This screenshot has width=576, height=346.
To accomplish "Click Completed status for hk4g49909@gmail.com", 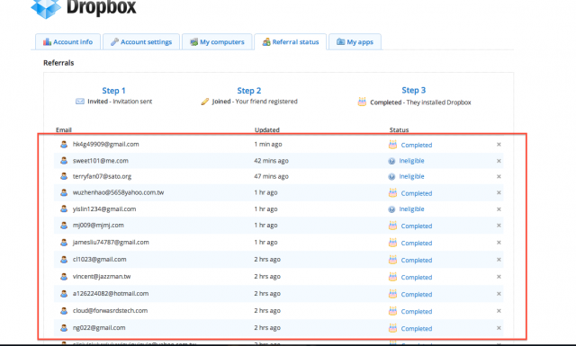I will (x=416, y=146).
